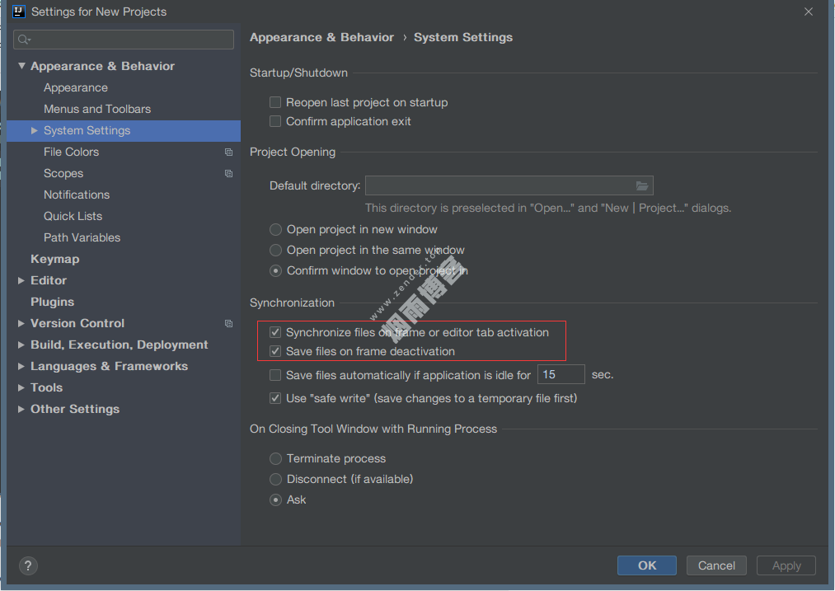This screenshot has height=591, width=835.
Task: Expand the Editor settings group
Action: [x=21, y=281]
